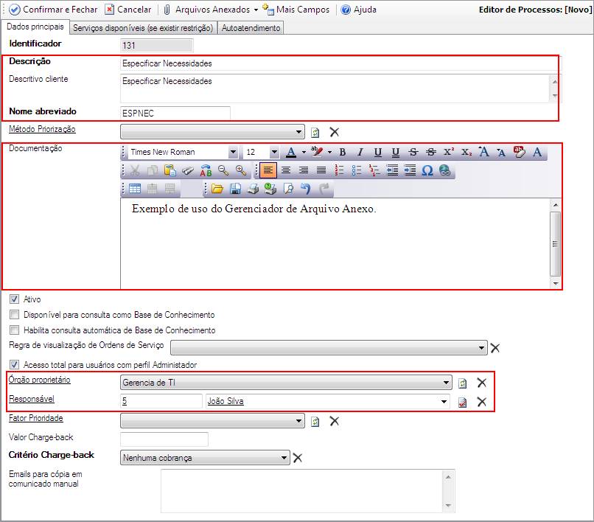Click the Nome abreviado field

[175, 113]
